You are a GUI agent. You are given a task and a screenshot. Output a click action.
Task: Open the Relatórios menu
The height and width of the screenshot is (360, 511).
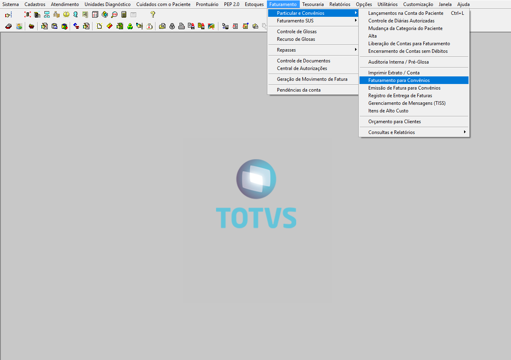coord(340,4)
